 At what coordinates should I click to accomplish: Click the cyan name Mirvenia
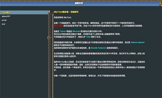76,31
